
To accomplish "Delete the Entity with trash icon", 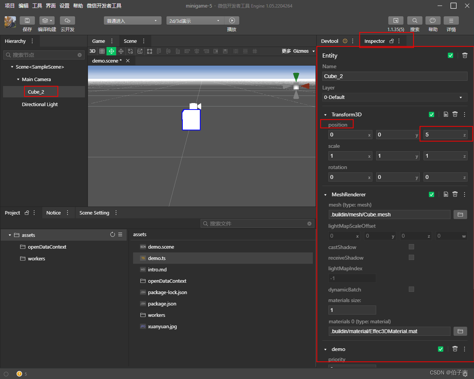I will click(x=465, y=55).
